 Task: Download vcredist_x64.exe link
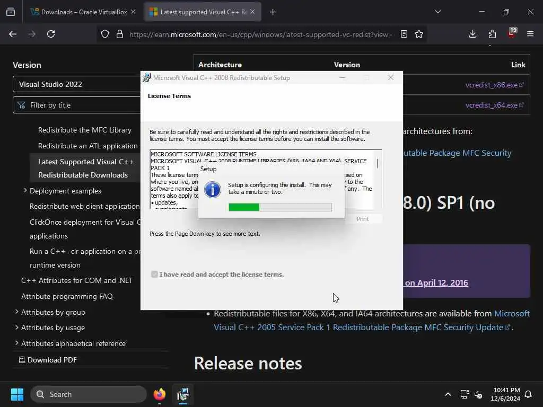(x=495, y=105)
